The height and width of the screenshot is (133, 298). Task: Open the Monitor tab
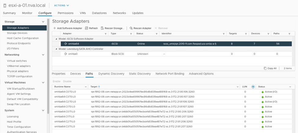[x=27, y=13]
